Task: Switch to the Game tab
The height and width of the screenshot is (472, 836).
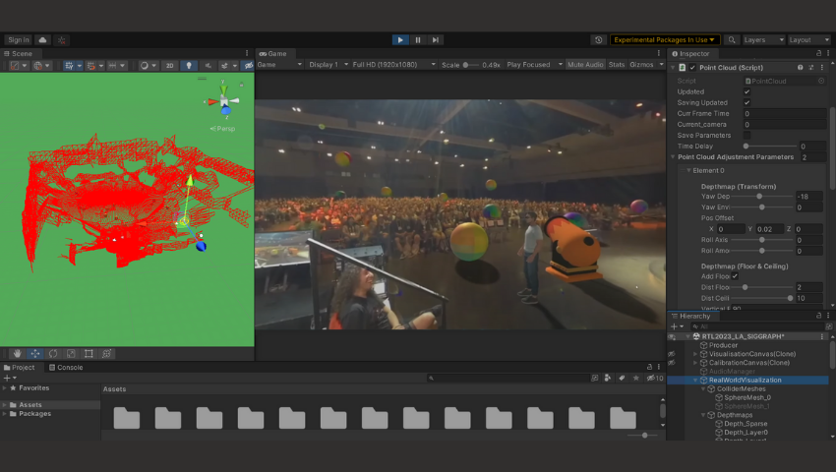Action: pos(273,53)
